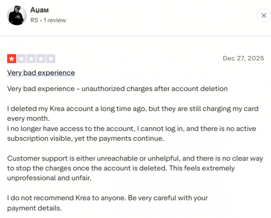Open the underlined "Very bad experience" title link
The height and width of the screenshot is (218, 271).
point(41,73)
